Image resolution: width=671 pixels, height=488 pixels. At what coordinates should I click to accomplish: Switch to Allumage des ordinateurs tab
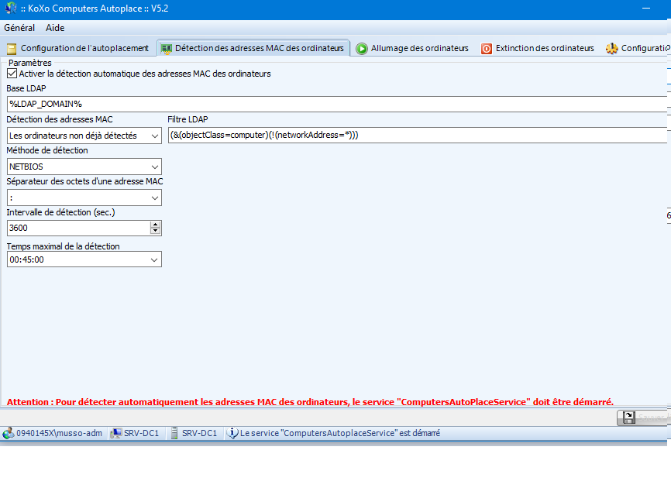412,48
